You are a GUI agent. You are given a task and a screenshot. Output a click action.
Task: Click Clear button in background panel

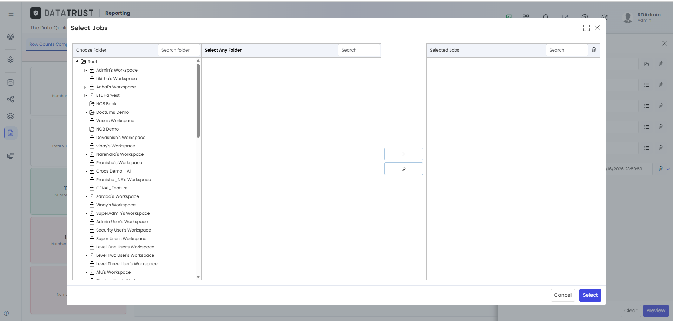pos(630,310)
